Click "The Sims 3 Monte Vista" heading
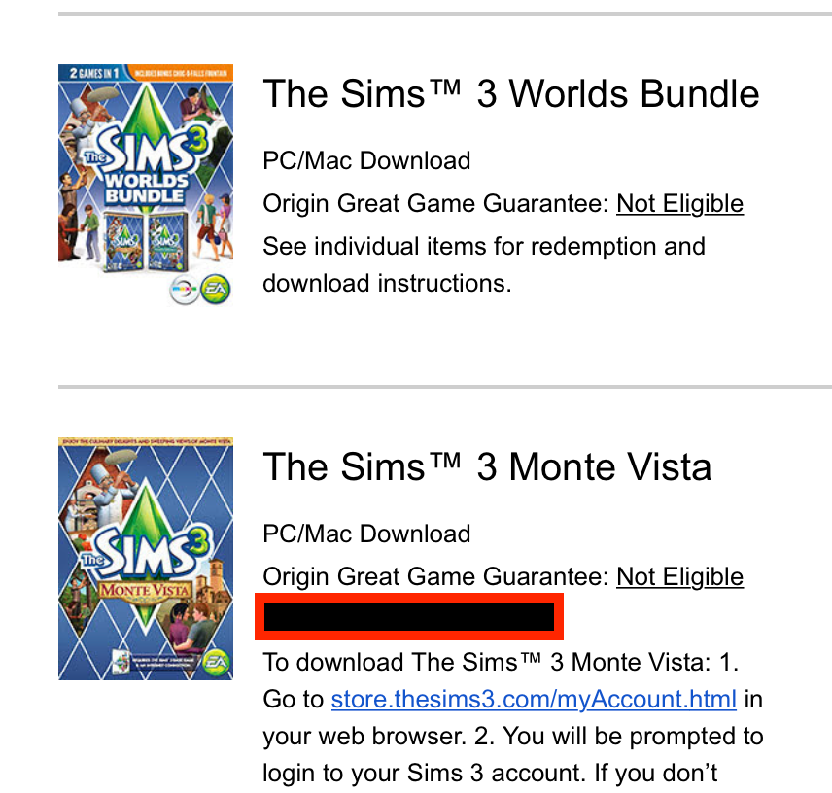832x793 pixels. (487, 467)
